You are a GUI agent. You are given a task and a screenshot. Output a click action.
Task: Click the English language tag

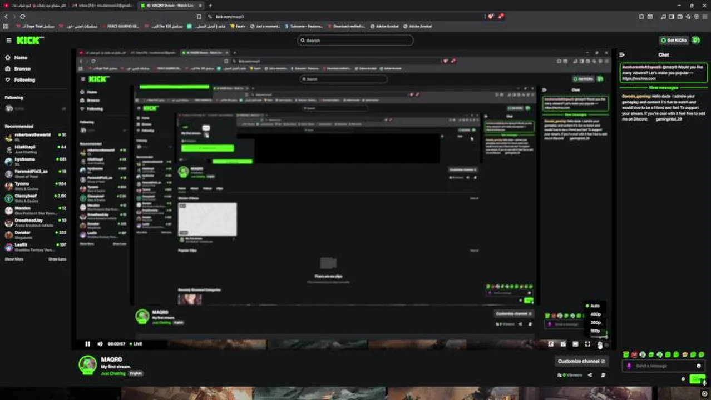coord(136,373)
